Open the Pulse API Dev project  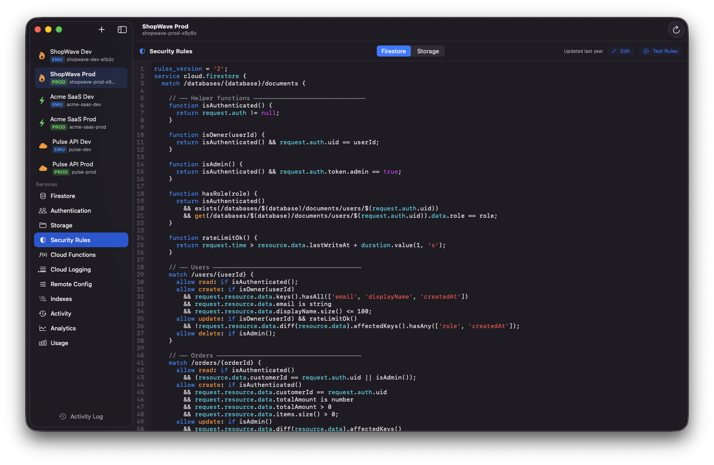[x=81, y=145]
